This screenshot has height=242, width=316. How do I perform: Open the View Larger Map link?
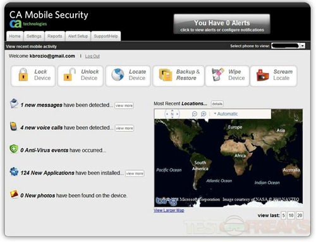pyautogui.click(x=169, y=210)
